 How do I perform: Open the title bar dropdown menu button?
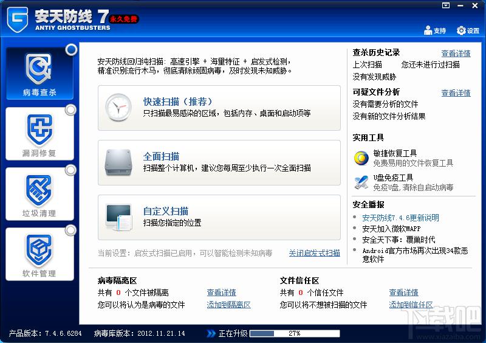[x=446, y=5]
